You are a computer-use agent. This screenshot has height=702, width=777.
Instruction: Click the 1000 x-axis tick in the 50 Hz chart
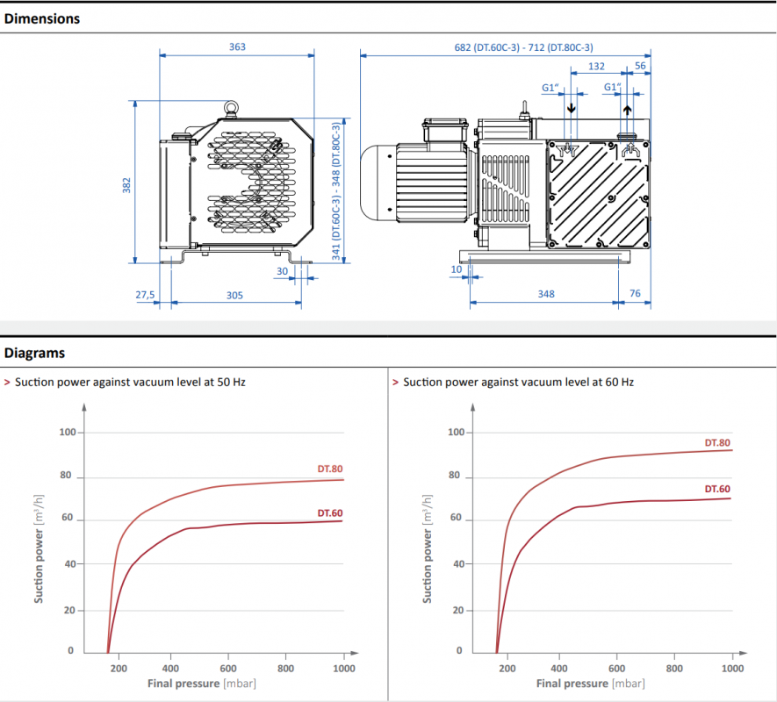coord(344,669)
